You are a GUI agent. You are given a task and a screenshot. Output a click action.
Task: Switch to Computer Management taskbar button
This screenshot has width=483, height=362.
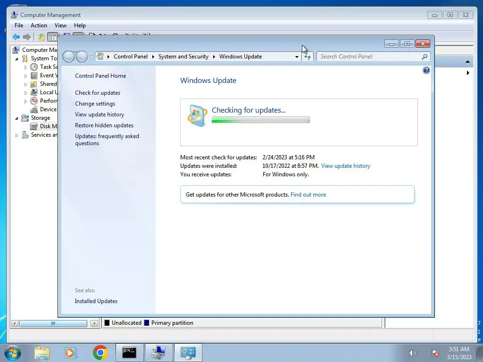click(x=158, y=353)
